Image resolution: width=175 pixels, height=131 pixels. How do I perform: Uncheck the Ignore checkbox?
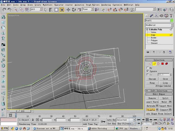148,71
